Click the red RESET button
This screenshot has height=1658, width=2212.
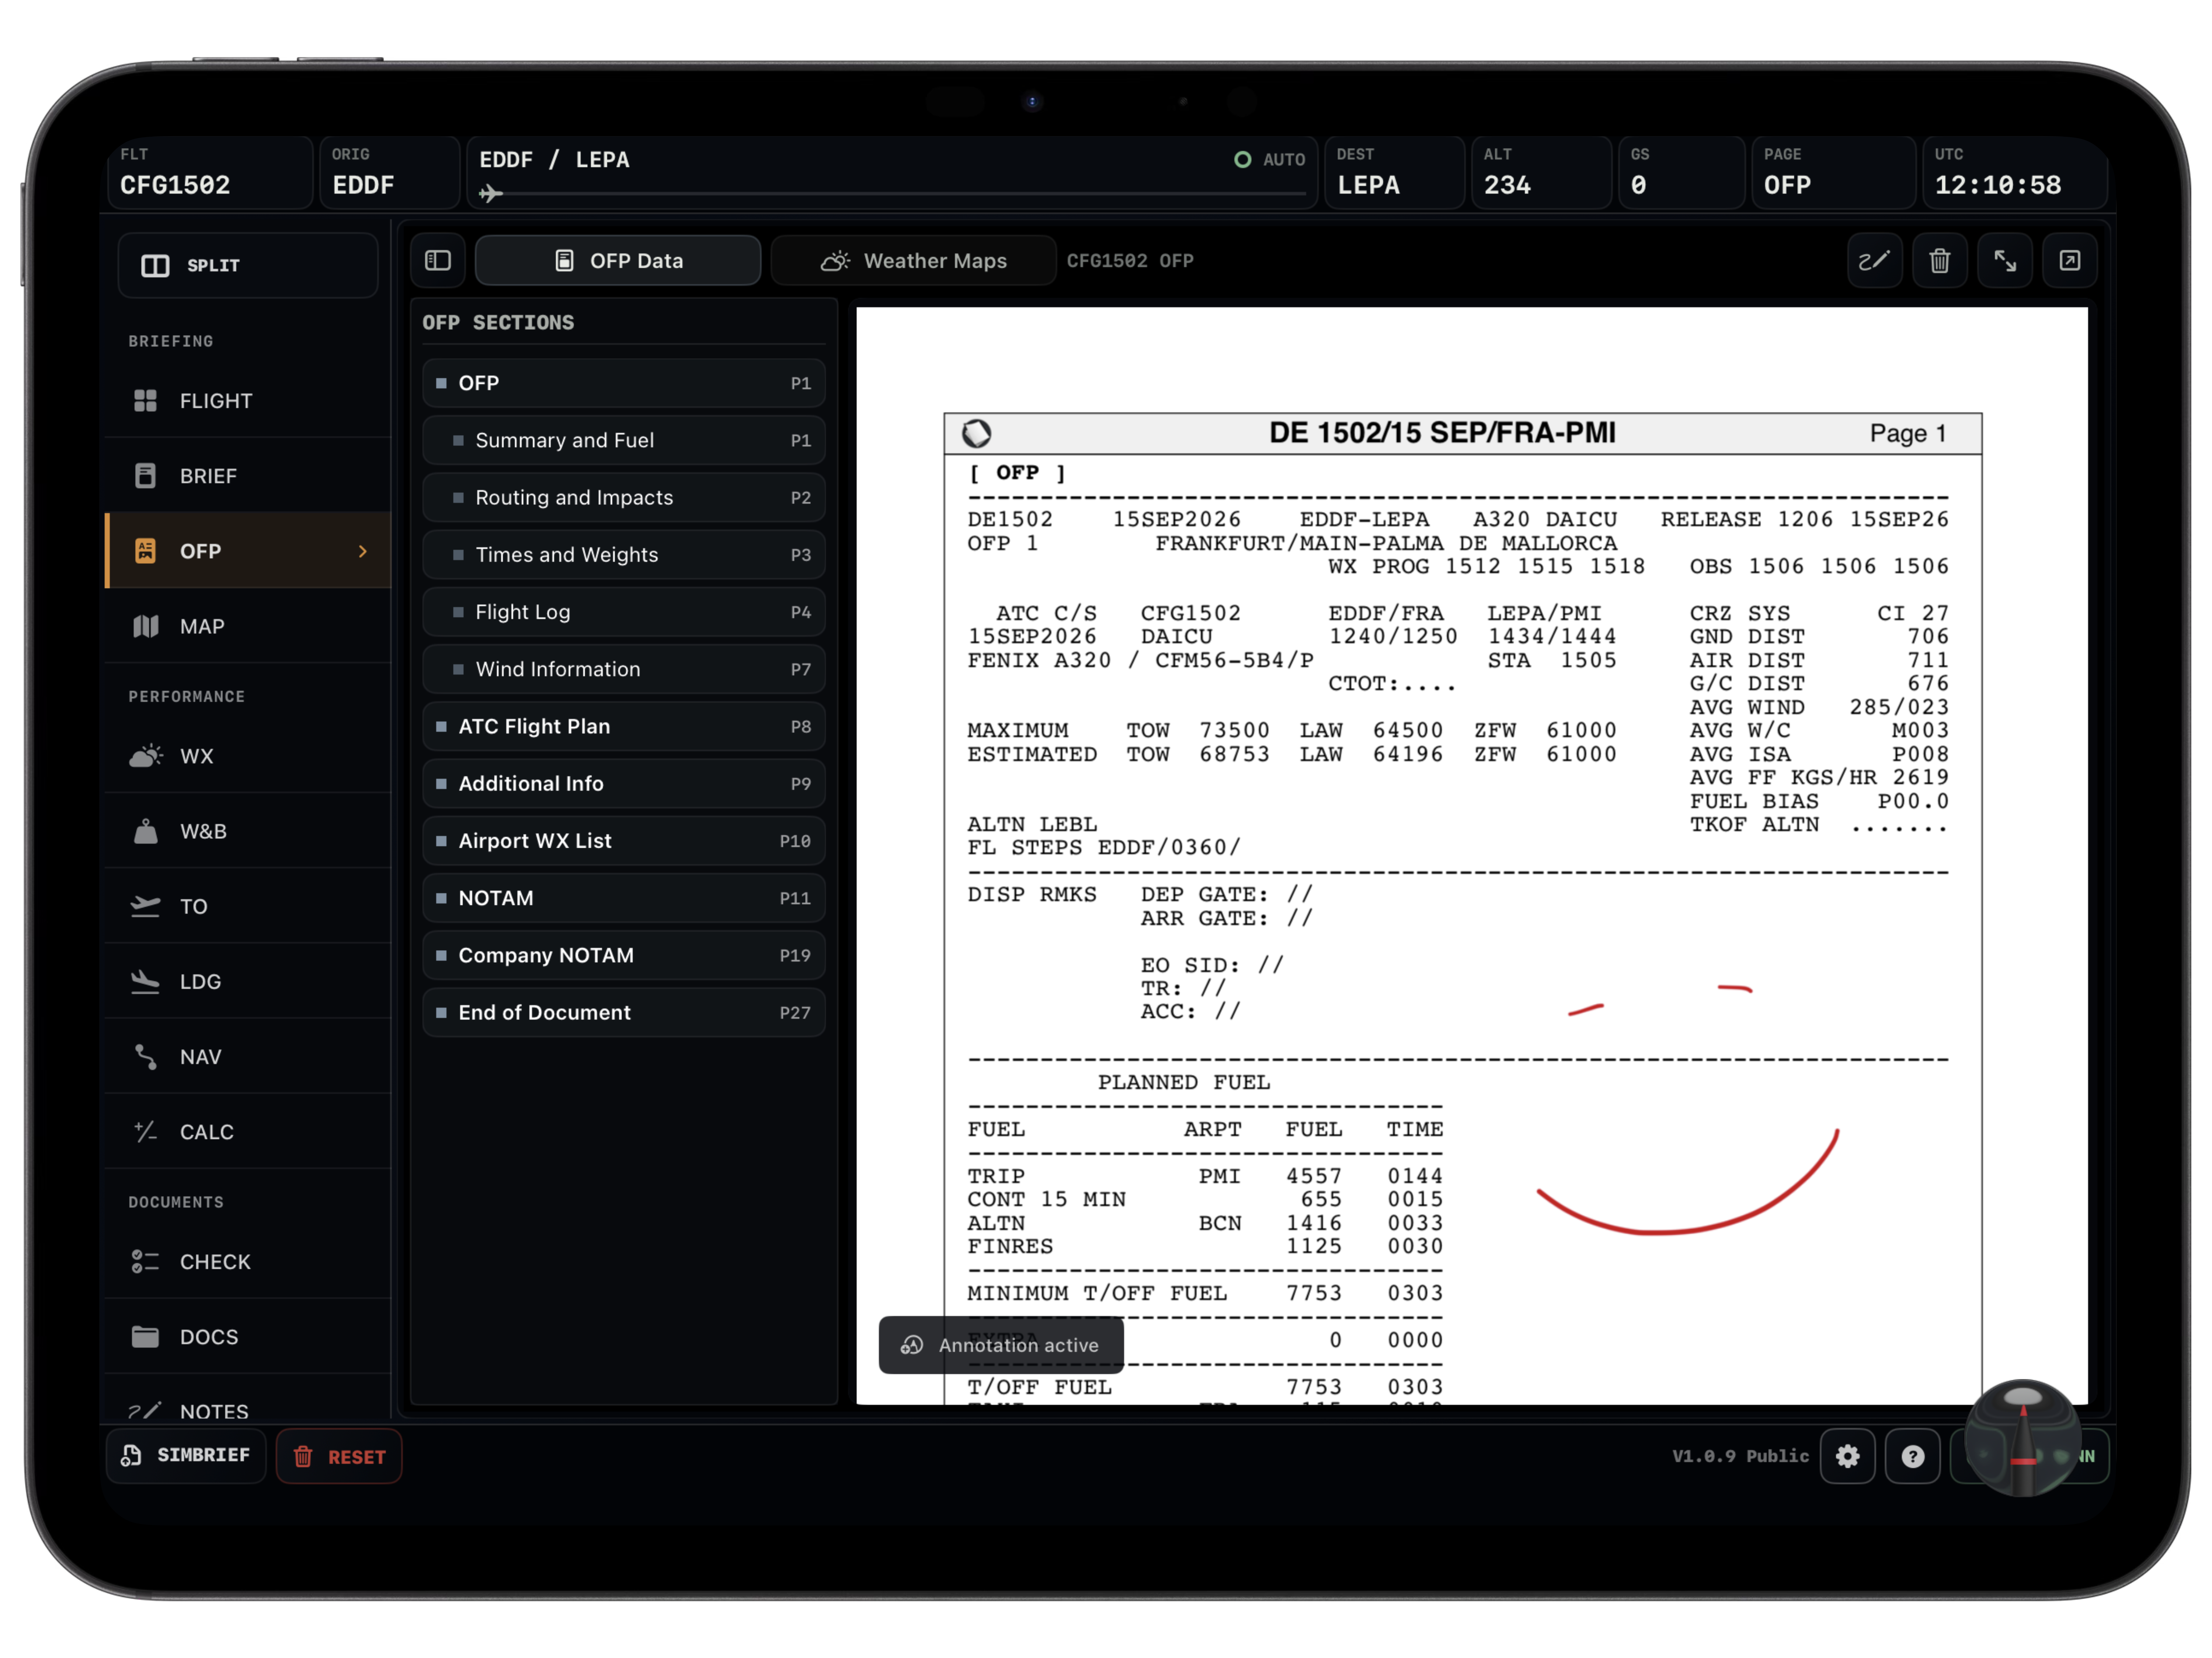(339, 1456)
